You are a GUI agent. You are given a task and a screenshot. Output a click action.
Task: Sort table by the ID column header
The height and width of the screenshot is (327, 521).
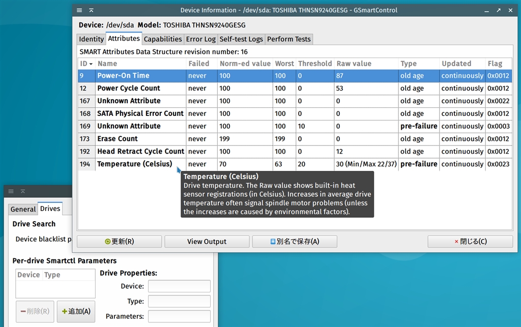point(86,64)
